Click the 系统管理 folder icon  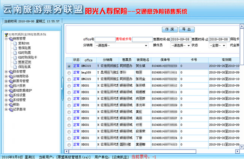[x=11, y=100]
